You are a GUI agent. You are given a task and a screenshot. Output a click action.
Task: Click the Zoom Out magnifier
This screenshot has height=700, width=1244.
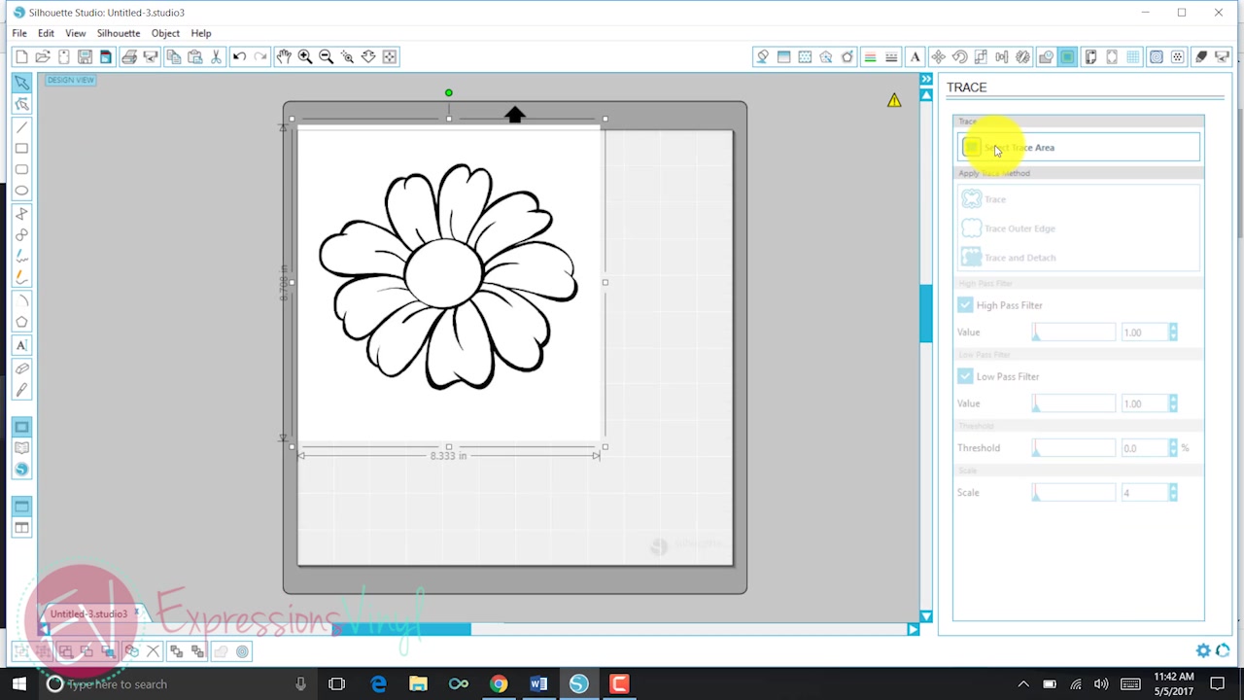pyautogui.click(x=327, y=57)
